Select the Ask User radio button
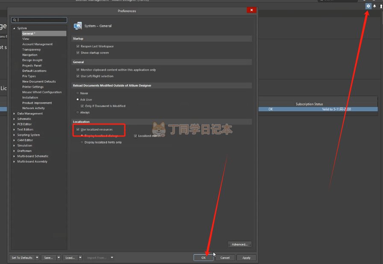 coord(78,100)
